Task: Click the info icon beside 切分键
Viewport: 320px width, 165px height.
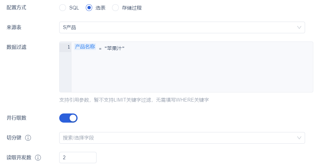Action: pos(28,138)
